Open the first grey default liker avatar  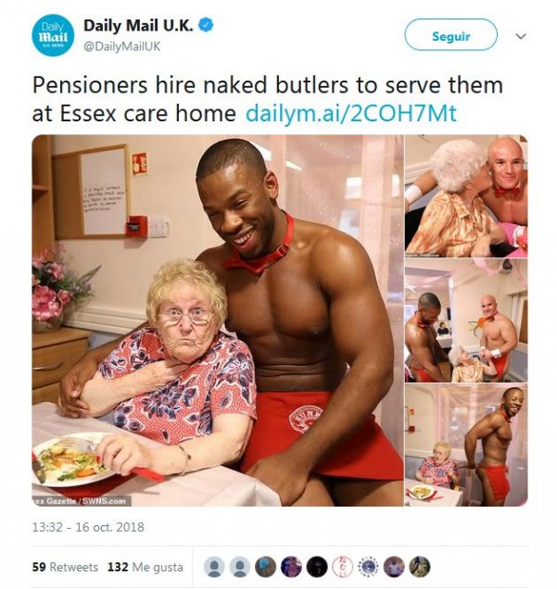click(214, 567)
